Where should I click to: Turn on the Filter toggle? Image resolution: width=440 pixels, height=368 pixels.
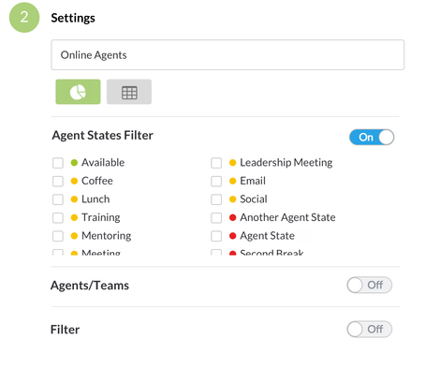tap(370, 330)
